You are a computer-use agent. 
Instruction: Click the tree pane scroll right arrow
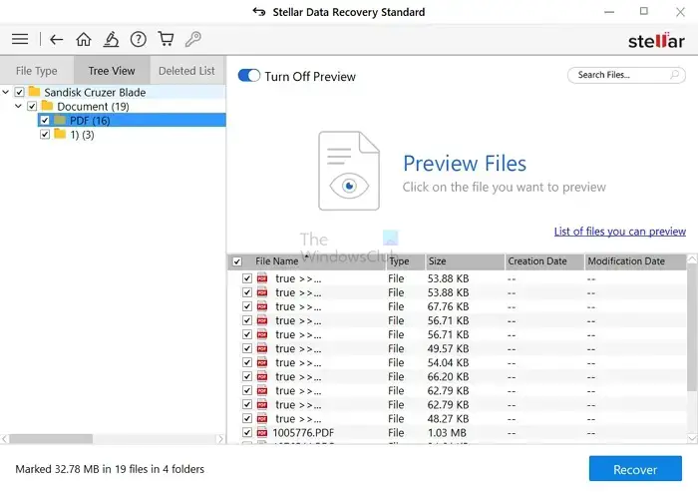point(220,438)
